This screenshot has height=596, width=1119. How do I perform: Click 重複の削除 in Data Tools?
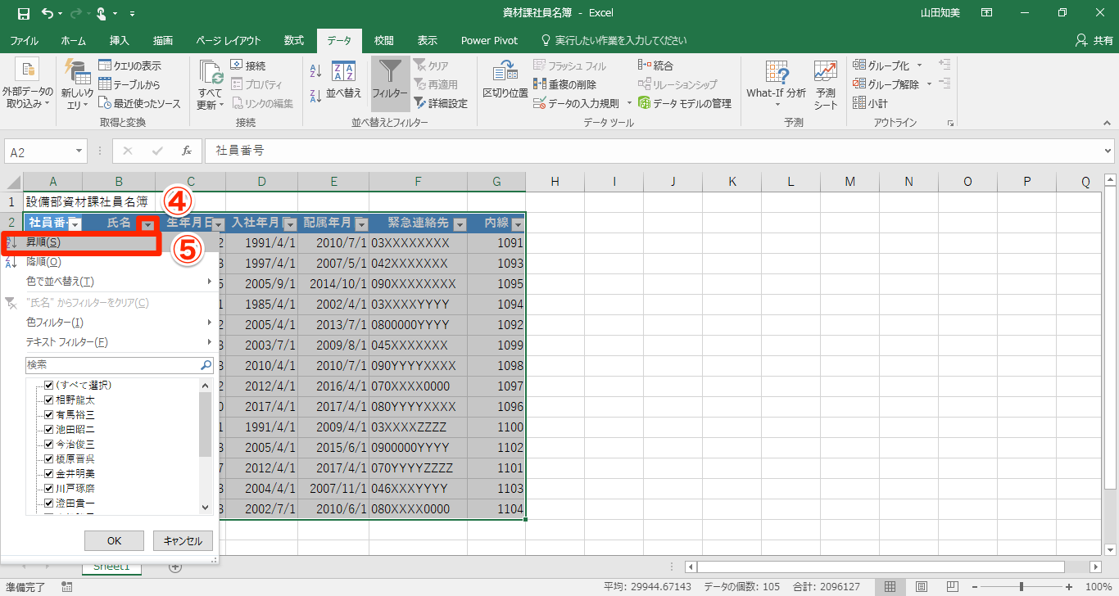click(x=564, y=84)
